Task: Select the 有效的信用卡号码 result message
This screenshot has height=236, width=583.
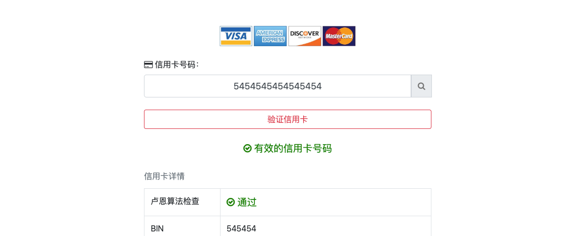Action: click(293, 148)
